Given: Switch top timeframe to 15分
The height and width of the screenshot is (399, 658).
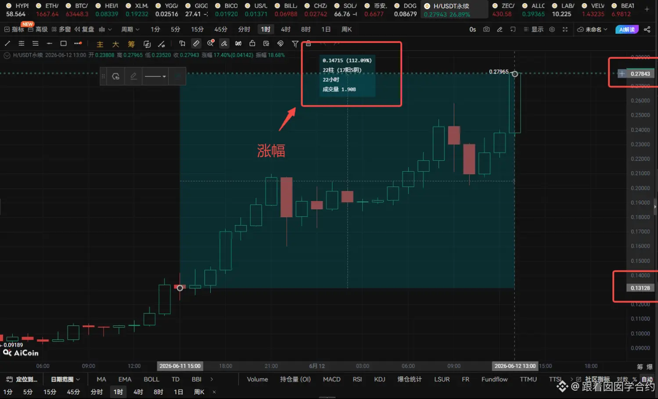Looking at the screenshot, I should [198, 29].
